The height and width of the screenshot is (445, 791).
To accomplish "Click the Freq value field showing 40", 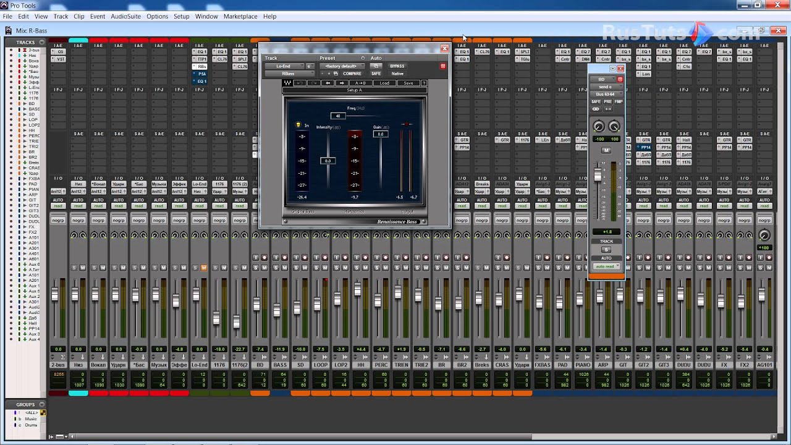I will 338,116.
